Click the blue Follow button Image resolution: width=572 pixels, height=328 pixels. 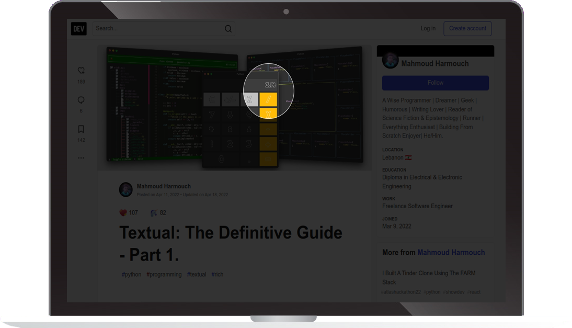tap(435, 83)
